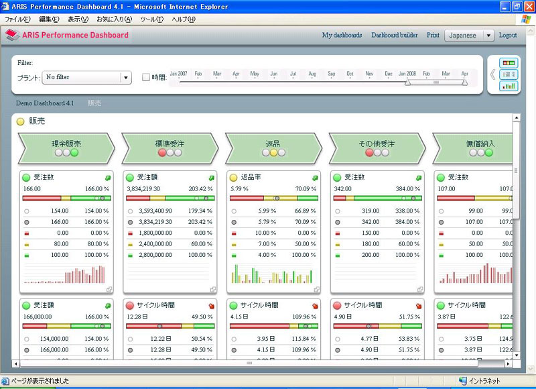Click the Internet Explorer page icon in title bar
The width and height of the screenshot is (536, 389).
5,6
